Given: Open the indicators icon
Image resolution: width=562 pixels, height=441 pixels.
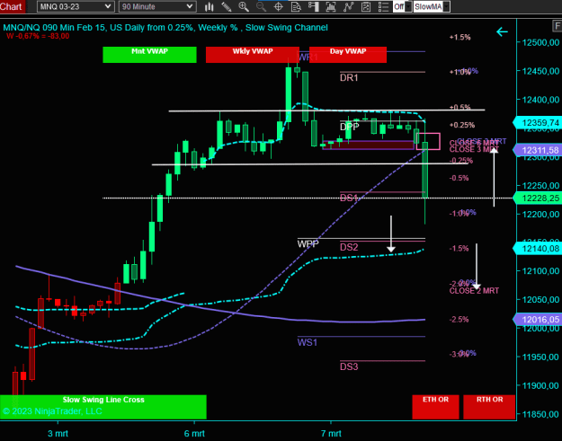Looking at the screenshot, I should (x=348, y=6).
